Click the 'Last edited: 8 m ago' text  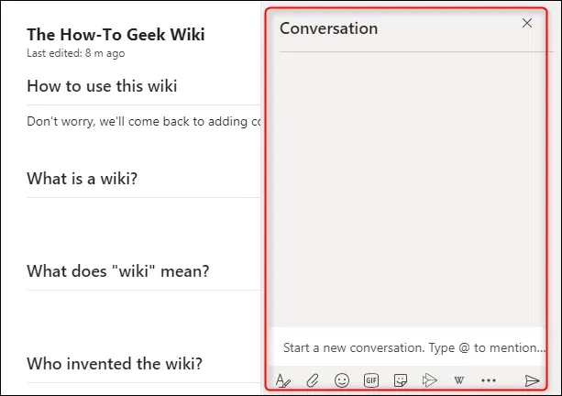pyautogui.click(x=75, y=53)
